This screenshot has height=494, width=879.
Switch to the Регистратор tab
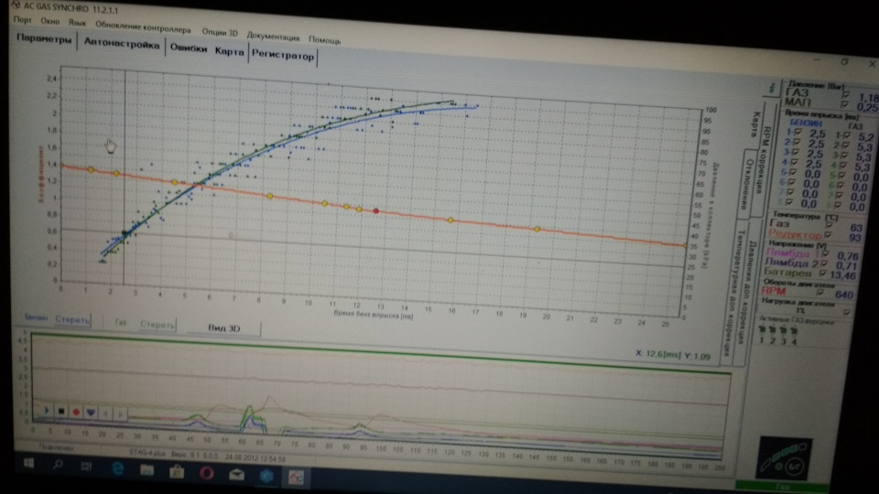[x=283, y=55]
